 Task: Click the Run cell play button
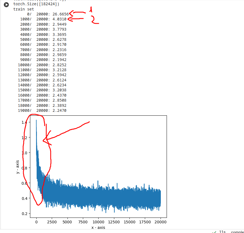6,4
